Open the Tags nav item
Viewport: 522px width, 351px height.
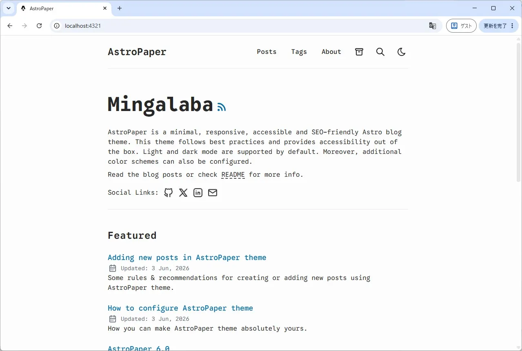299,52
